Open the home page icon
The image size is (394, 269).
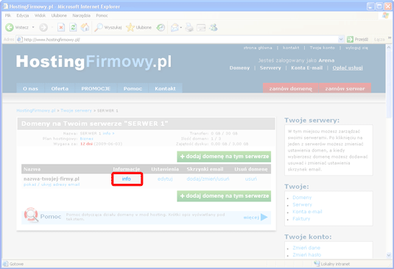point(85,27)
